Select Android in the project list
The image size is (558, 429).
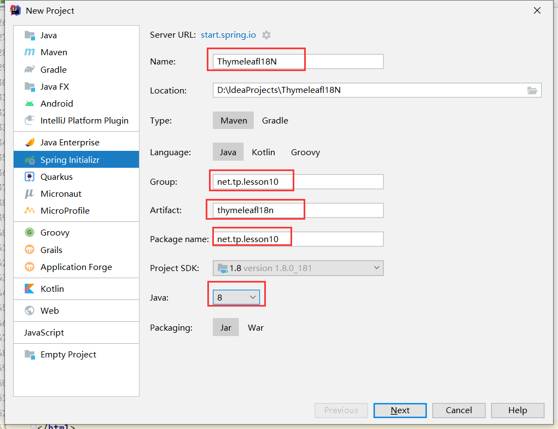[x=76, y=104]
